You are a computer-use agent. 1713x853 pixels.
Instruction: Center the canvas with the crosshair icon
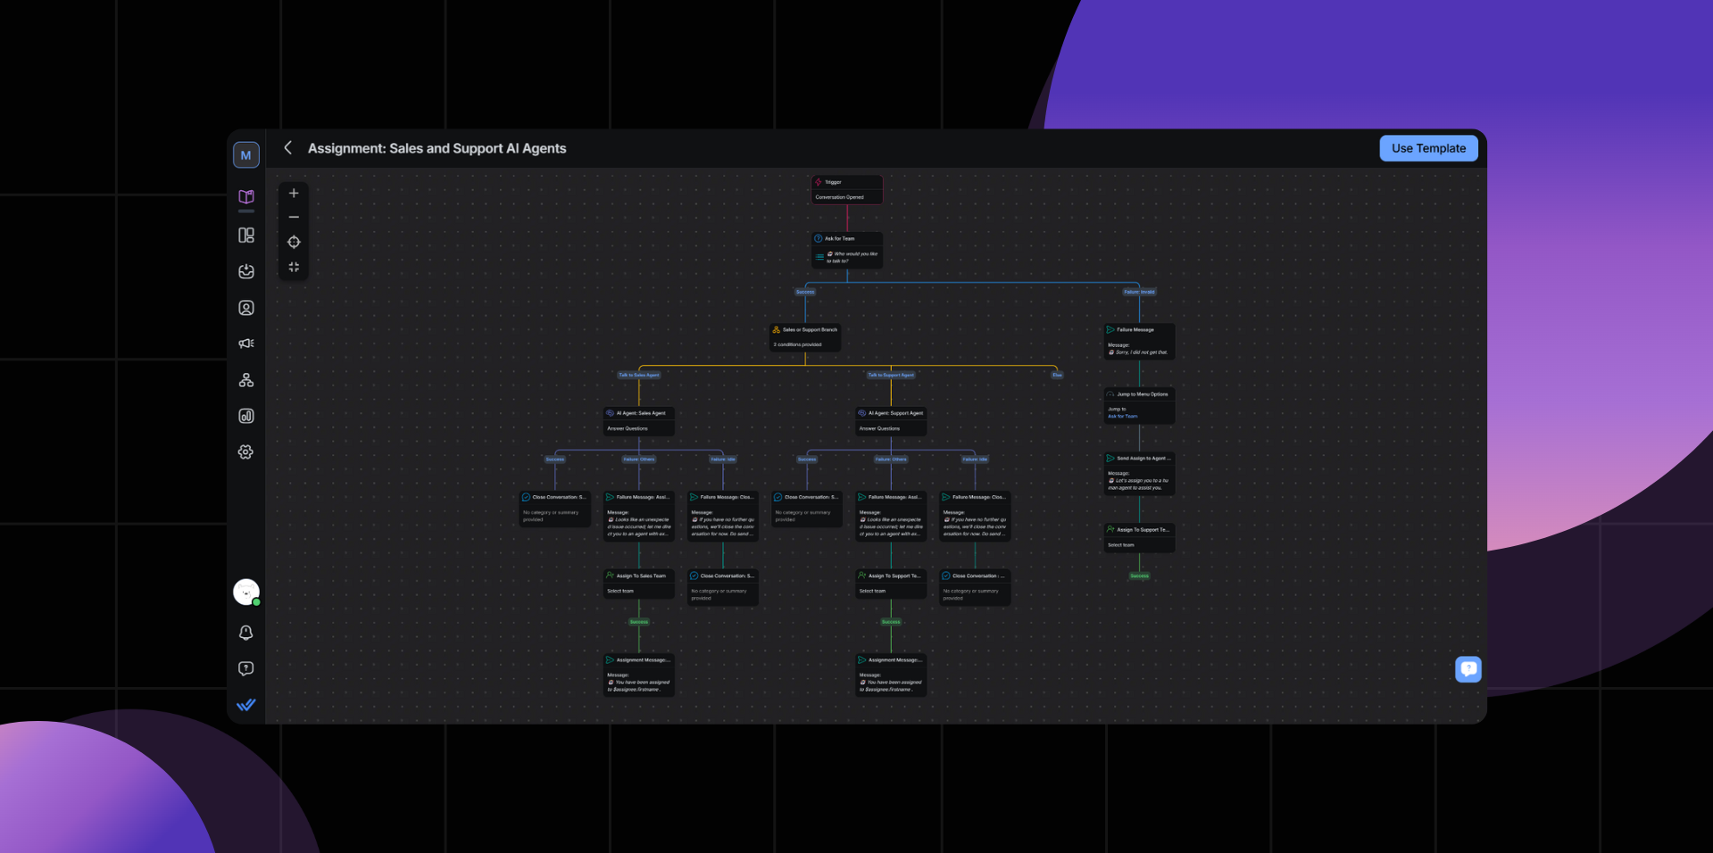pos(294,242)
